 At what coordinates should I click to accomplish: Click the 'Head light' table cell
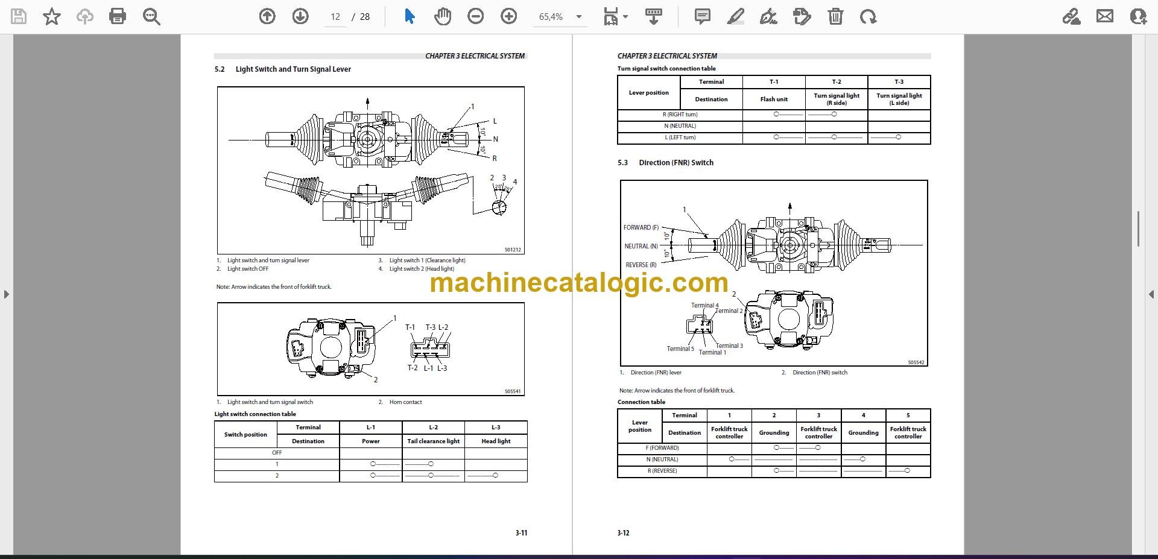point(496,441)
